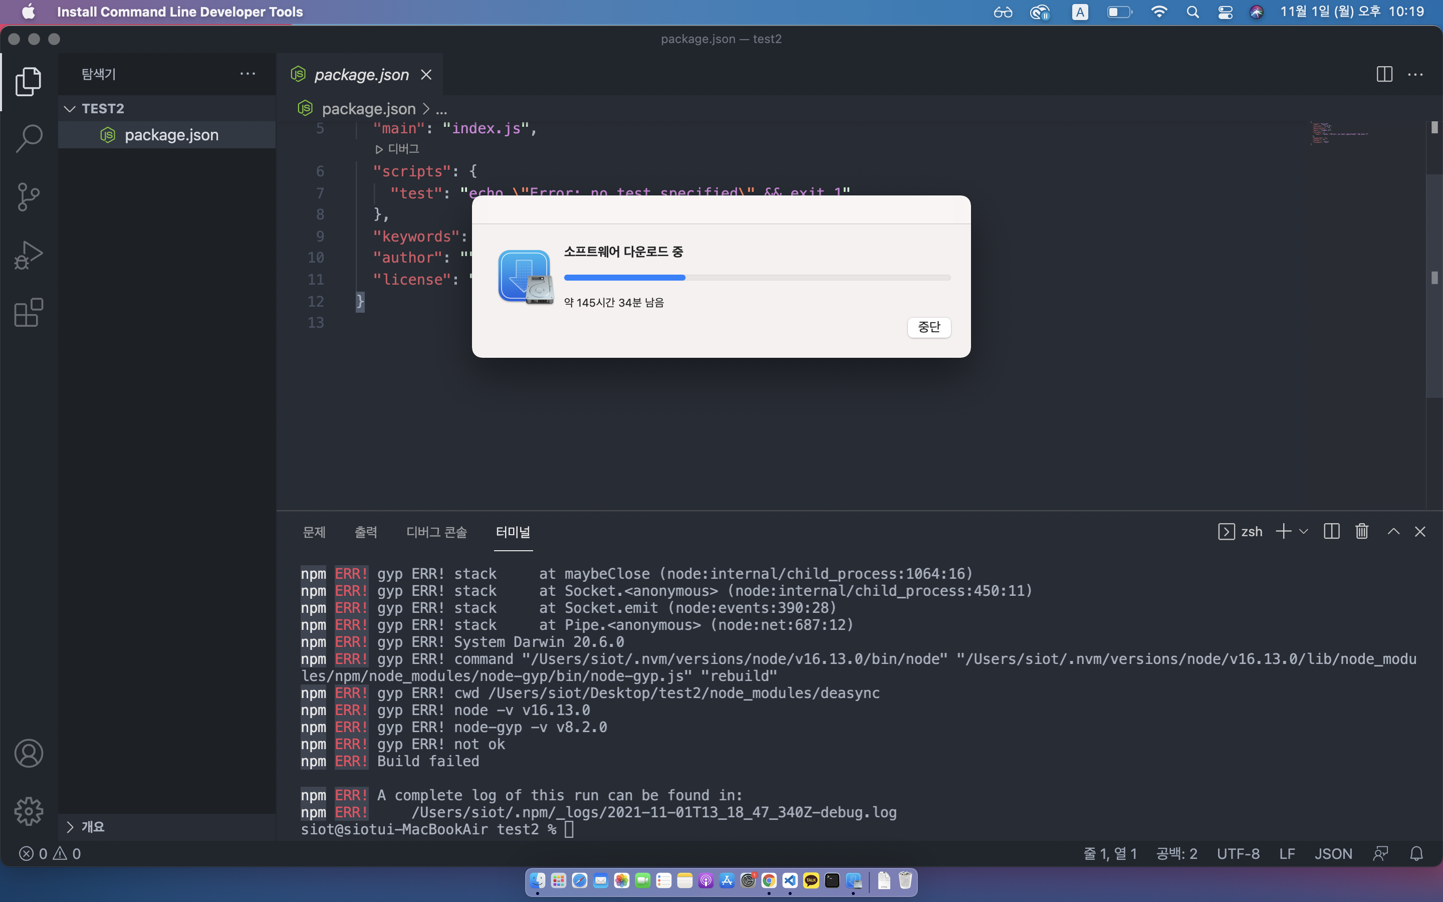Split the editor to the right
1443x902 pixels.
[1384, 75]
